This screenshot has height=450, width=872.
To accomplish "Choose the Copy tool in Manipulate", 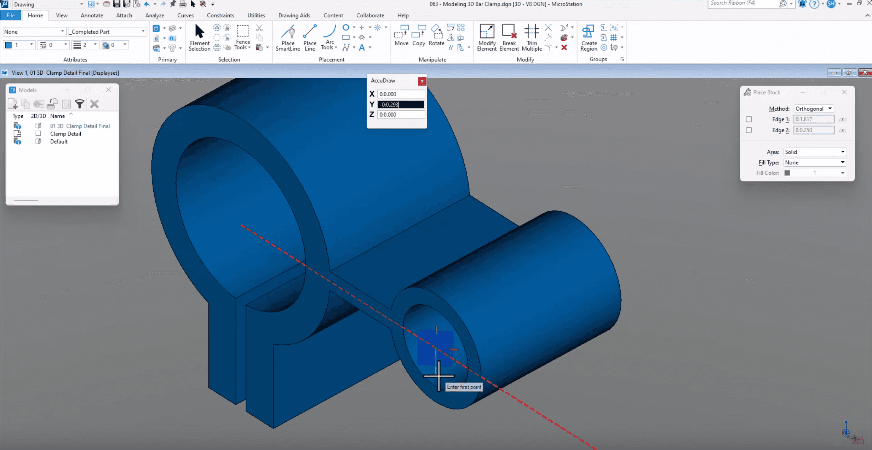I will 419,35.
